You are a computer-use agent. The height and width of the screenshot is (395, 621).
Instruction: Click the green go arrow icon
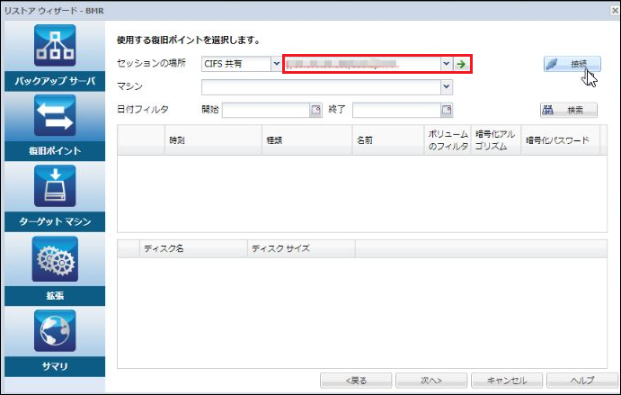[x=461, y=64]
